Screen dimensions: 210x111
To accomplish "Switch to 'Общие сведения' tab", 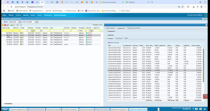I will click(x=110, y=28).
